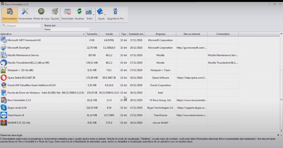The height and width of the screenshot is (148, 283).
Task: Sort by the Versão column header
Action: pyautogui.click(x=109, y=34)
